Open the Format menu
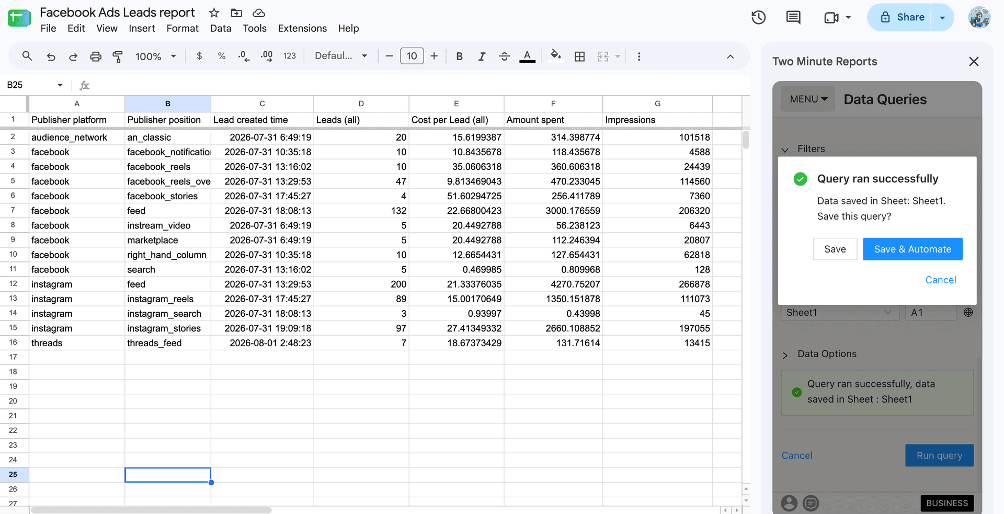The image size is (1004, 514). [182, 28]
